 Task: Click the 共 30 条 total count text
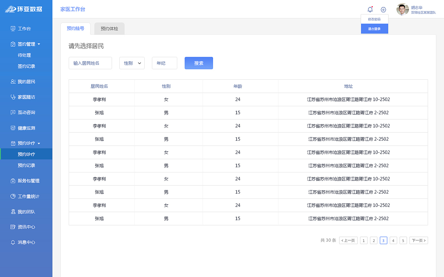pyautogui.click(x=328, y=240)
